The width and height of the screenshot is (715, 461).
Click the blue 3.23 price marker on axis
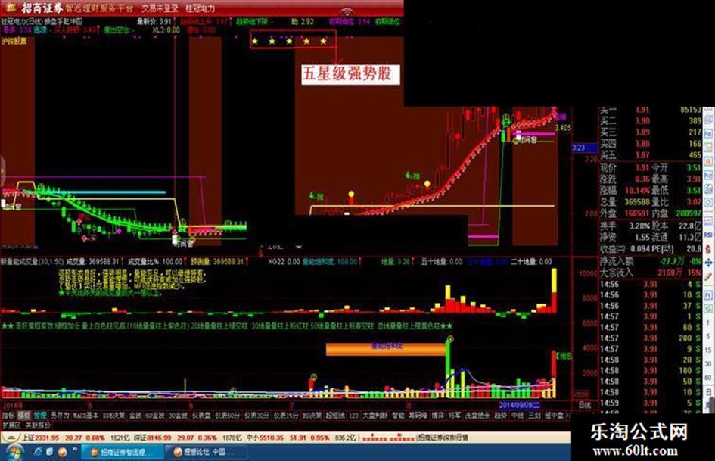click(x=585, y=148)
